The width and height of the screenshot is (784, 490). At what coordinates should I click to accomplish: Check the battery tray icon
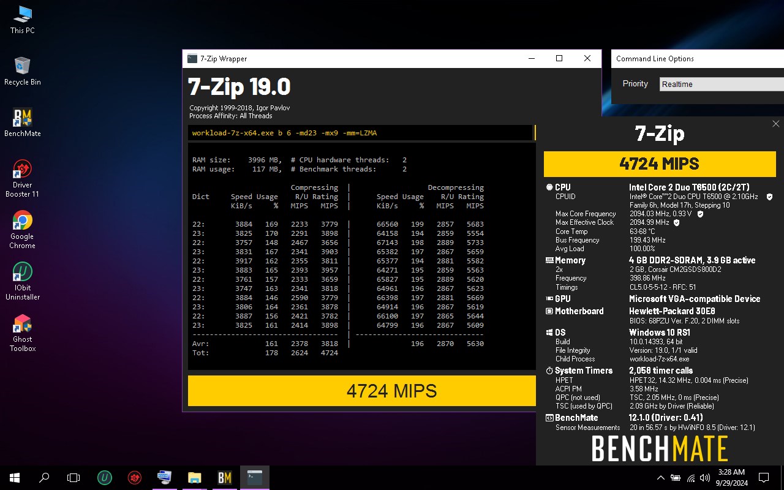[676, 478]
